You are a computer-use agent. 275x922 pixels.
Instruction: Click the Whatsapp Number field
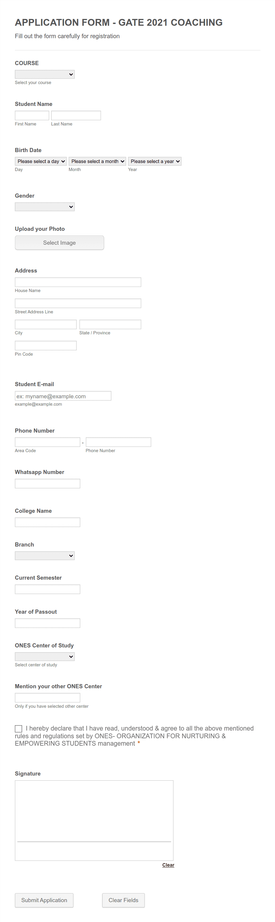[x=47, y=483]
